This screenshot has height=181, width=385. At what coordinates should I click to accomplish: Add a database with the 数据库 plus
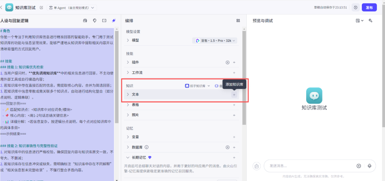point(234,148)
